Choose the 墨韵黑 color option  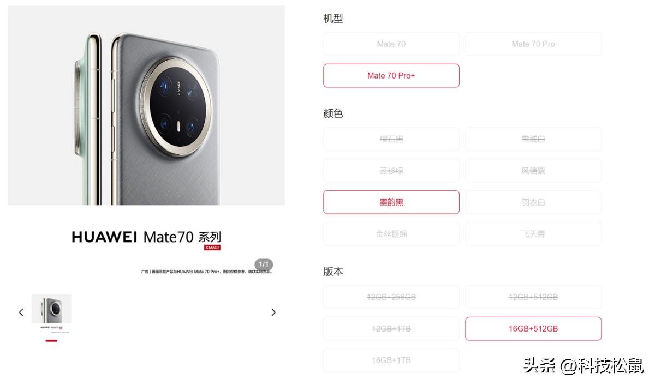coord(391,202)
